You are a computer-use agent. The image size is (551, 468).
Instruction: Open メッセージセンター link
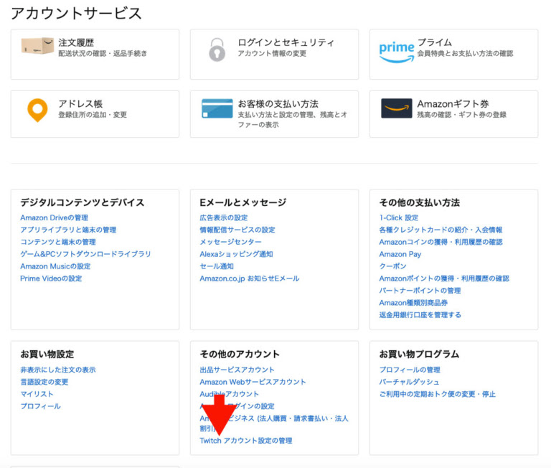coord(230,242)
